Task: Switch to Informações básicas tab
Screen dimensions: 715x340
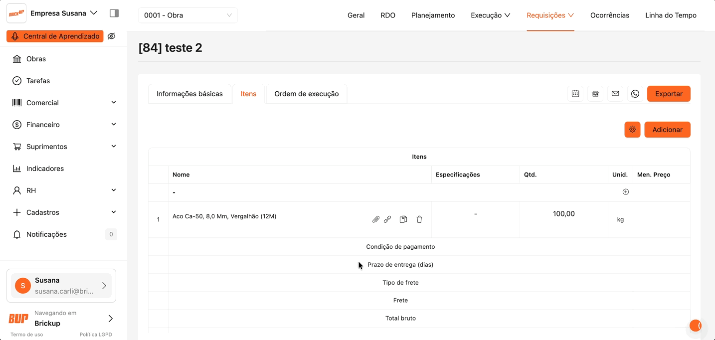Action: click(x=189, y=94)
